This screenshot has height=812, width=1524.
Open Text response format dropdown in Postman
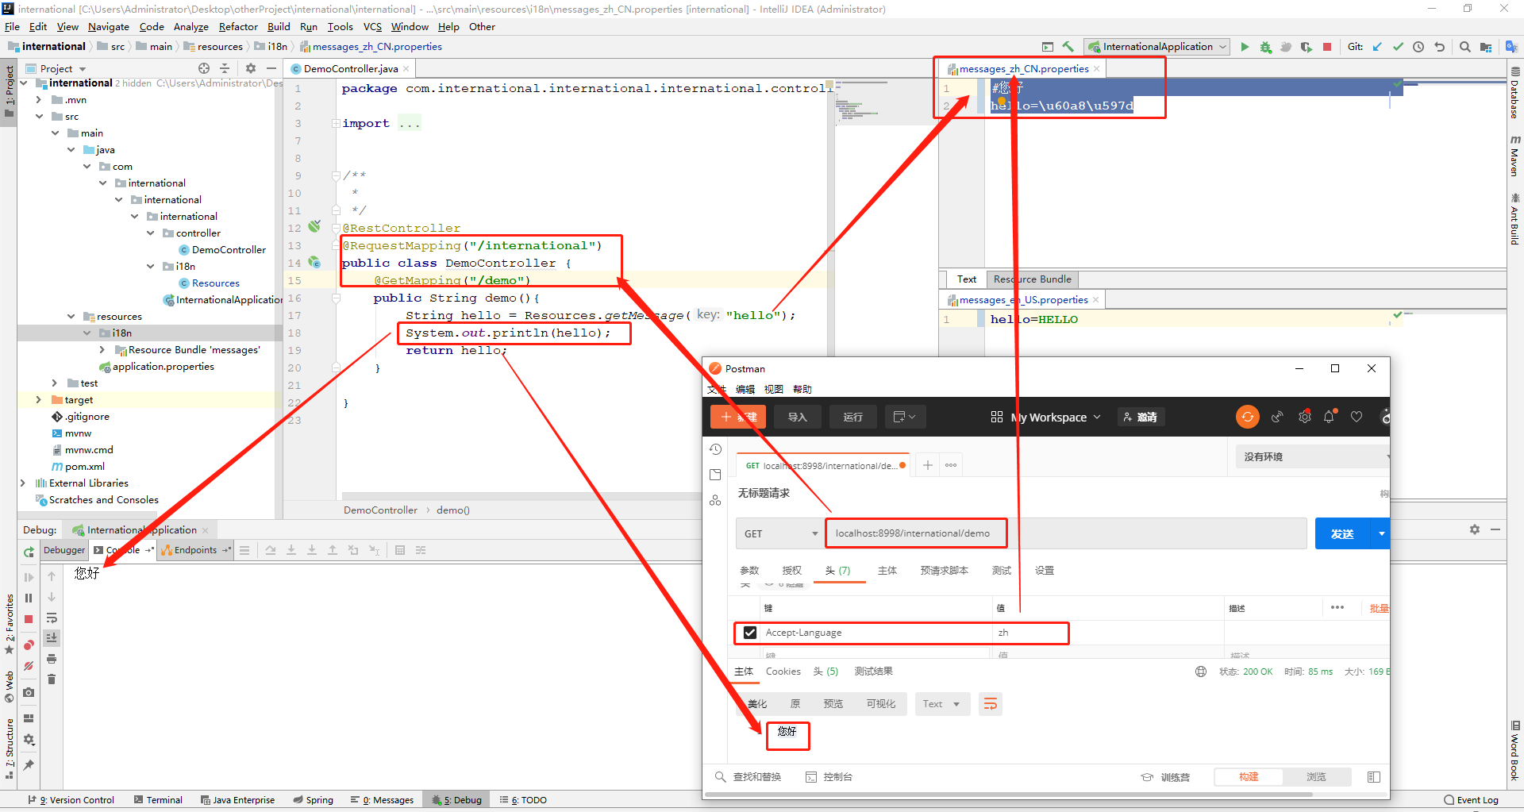(942, 704)
